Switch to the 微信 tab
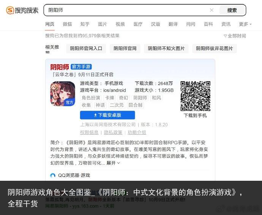This screenshot has height=215, width=262. [x=67, y=24]
